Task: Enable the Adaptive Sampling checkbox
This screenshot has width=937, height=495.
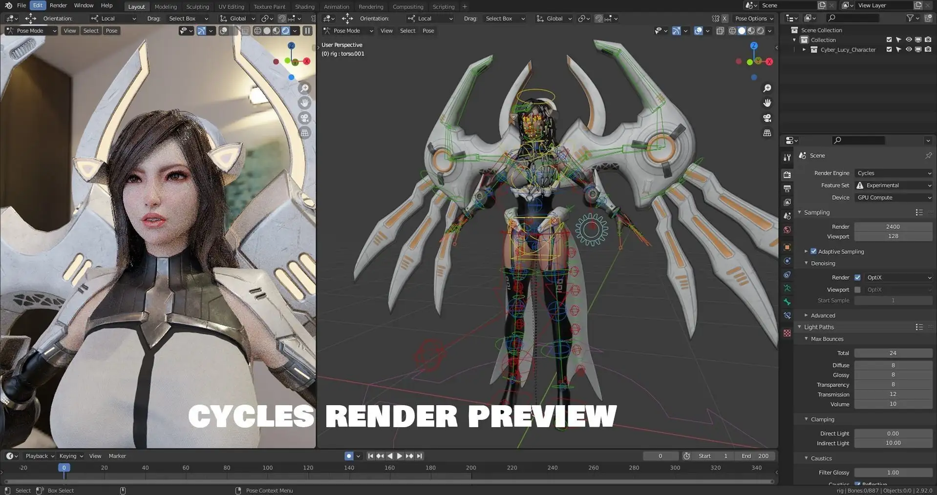Action: (813, 251)
